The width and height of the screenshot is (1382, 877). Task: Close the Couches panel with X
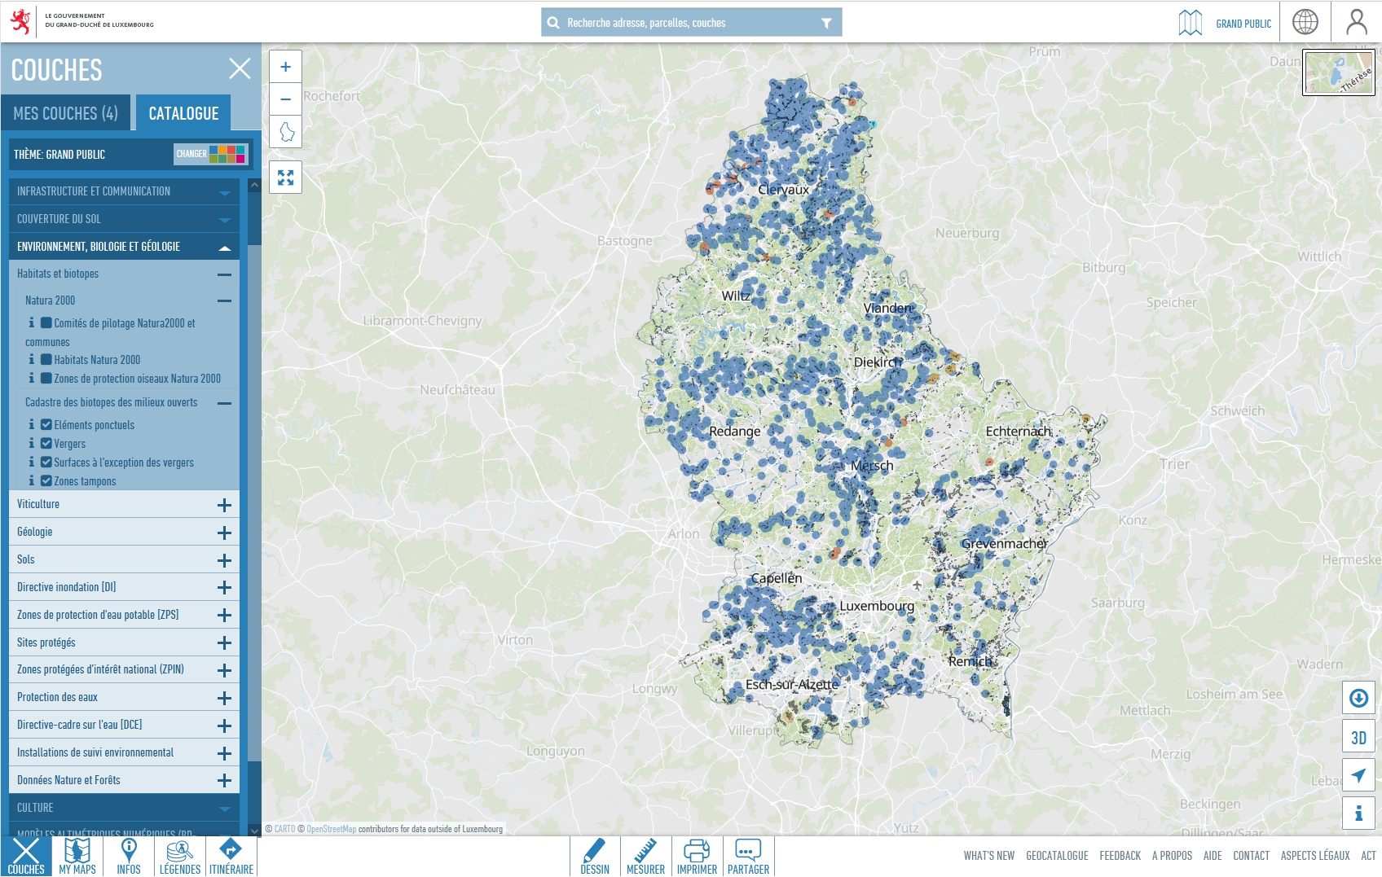[x=240, y=68]
